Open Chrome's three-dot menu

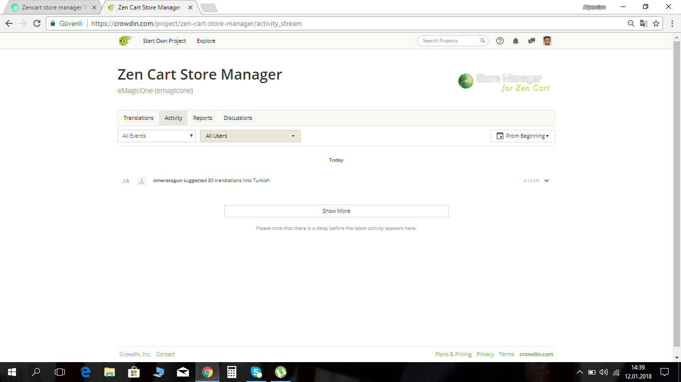(672, 23)
